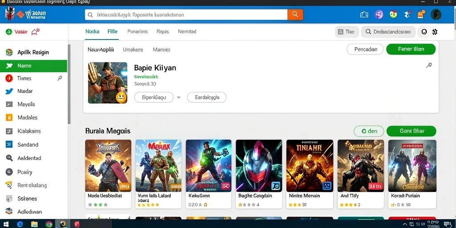Open the Modo Ueabladial game card
Image resolution: width=456 pixels, height=228 pixels.
108,174
